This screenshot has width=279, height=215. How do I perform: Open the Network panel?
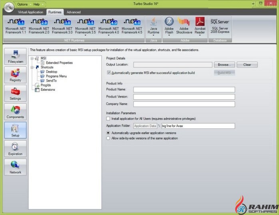coord(16,167)
